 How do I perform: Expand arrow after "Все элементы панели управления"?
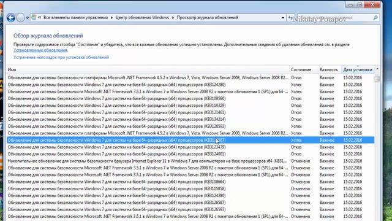pos(111,18)
